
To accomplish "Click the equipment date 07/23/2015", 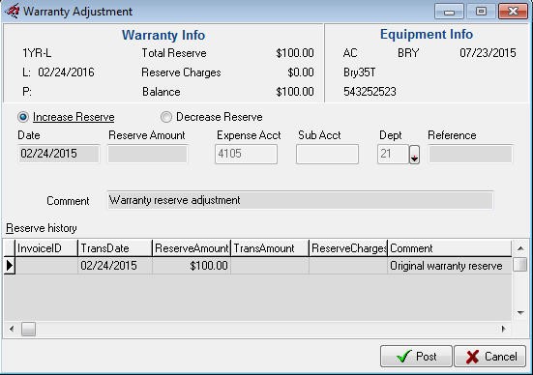I will coord(488,53).
